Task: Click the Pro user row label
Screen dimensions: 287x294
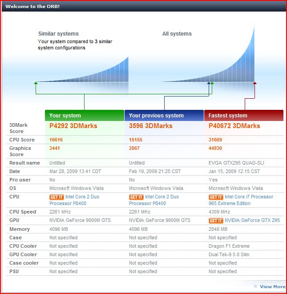Action: click(x=20, y=180)
